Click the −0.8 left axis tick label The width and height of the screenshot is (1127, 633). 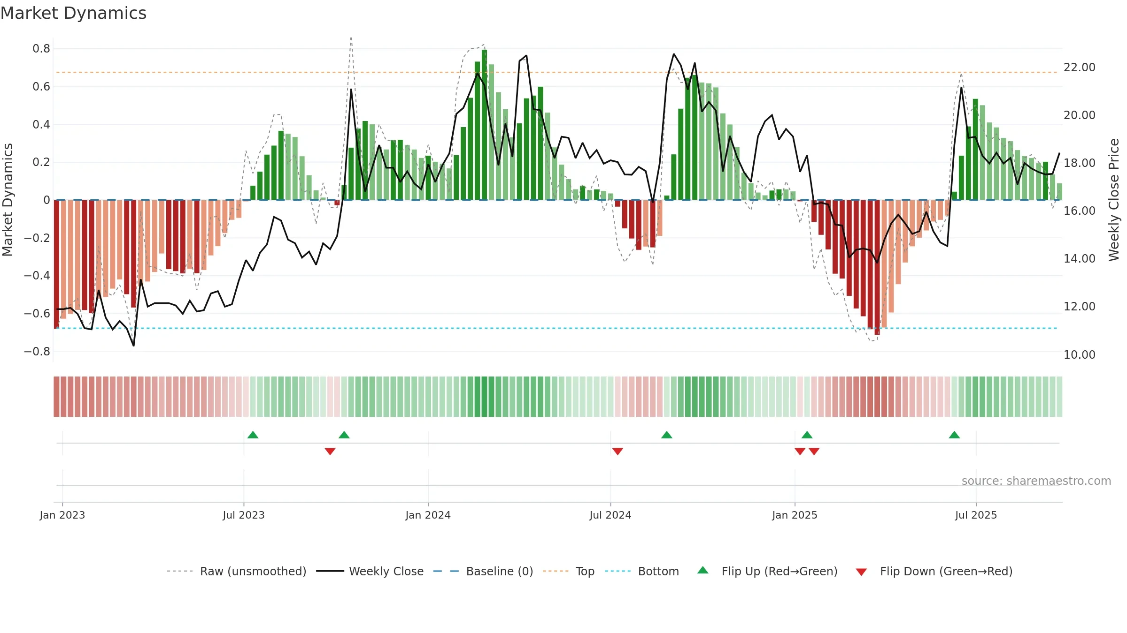[37, 351]
